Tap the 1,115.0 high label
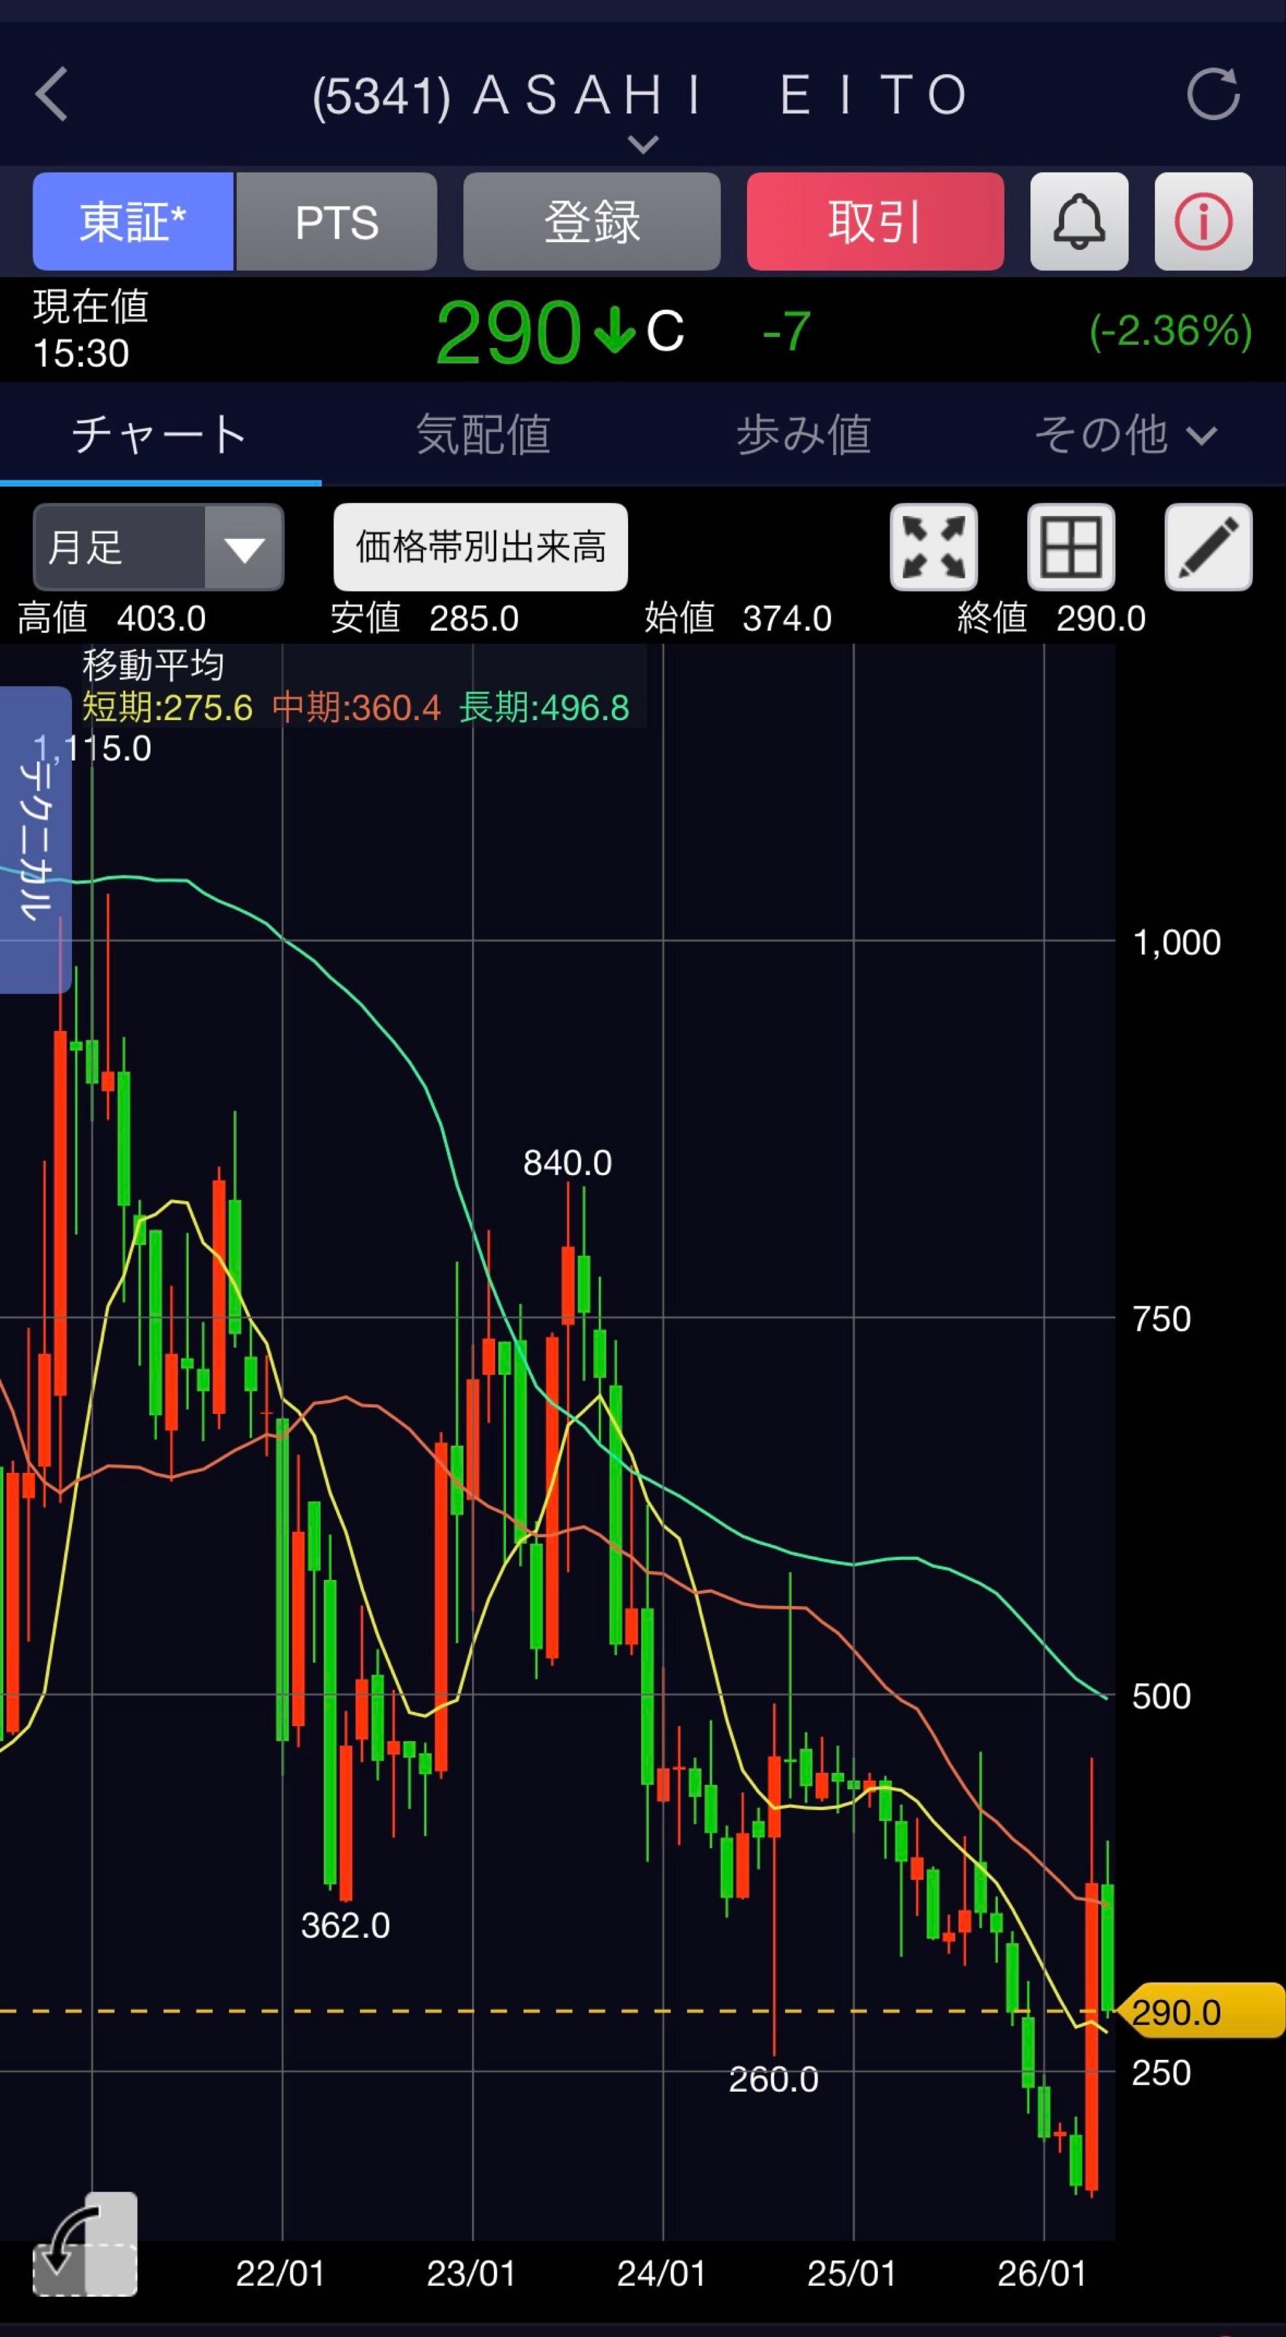The width and height of the screenshot is (1286, 2337). [x=91, y=748]
